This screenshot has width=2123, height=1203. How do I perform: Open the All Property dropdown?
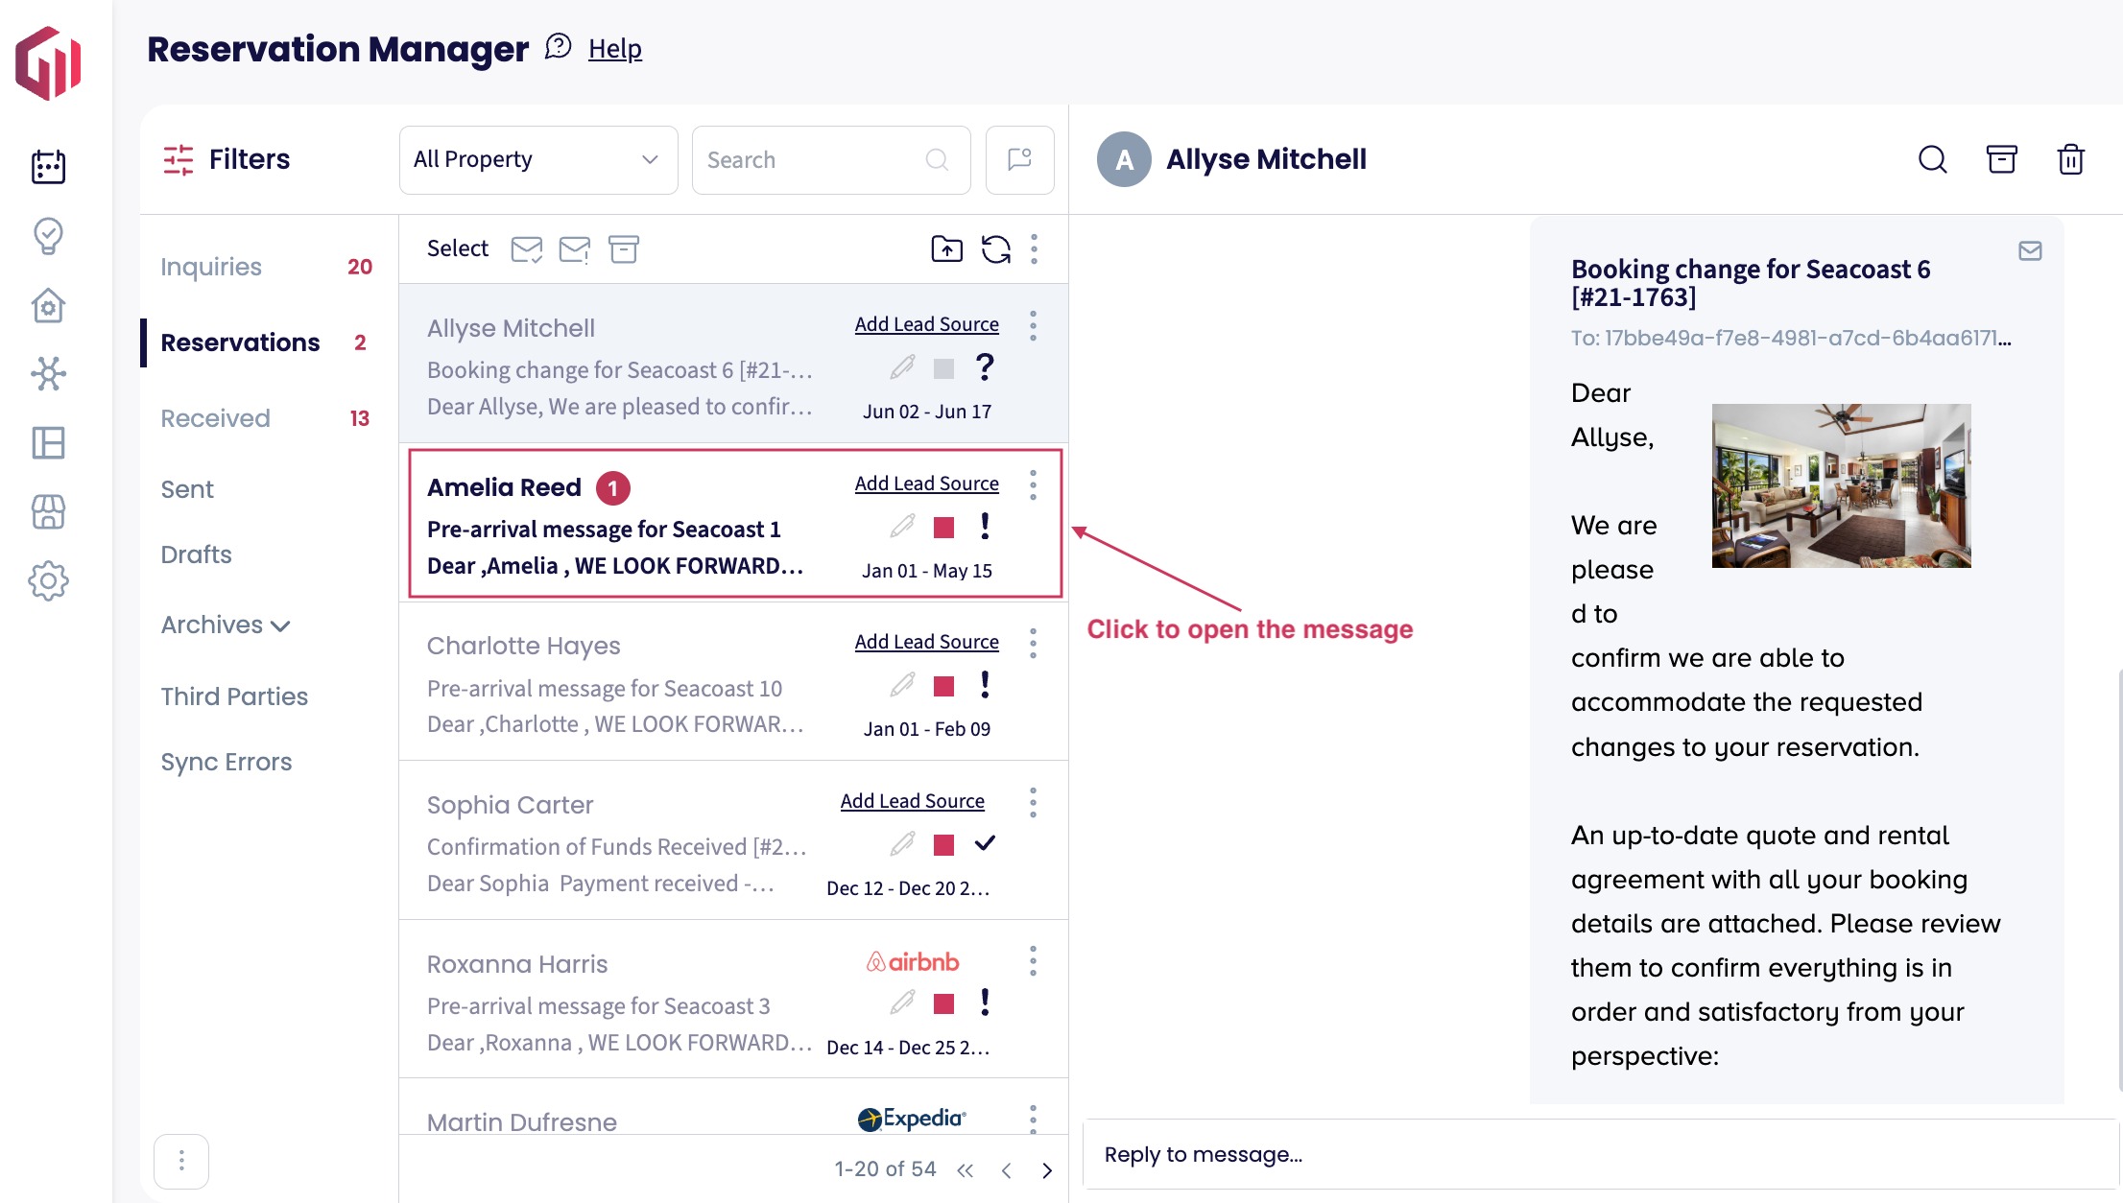(537, 159)
